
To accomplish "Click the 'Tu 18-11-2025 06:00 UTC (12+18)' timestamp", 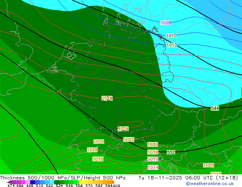I will 188,178.
